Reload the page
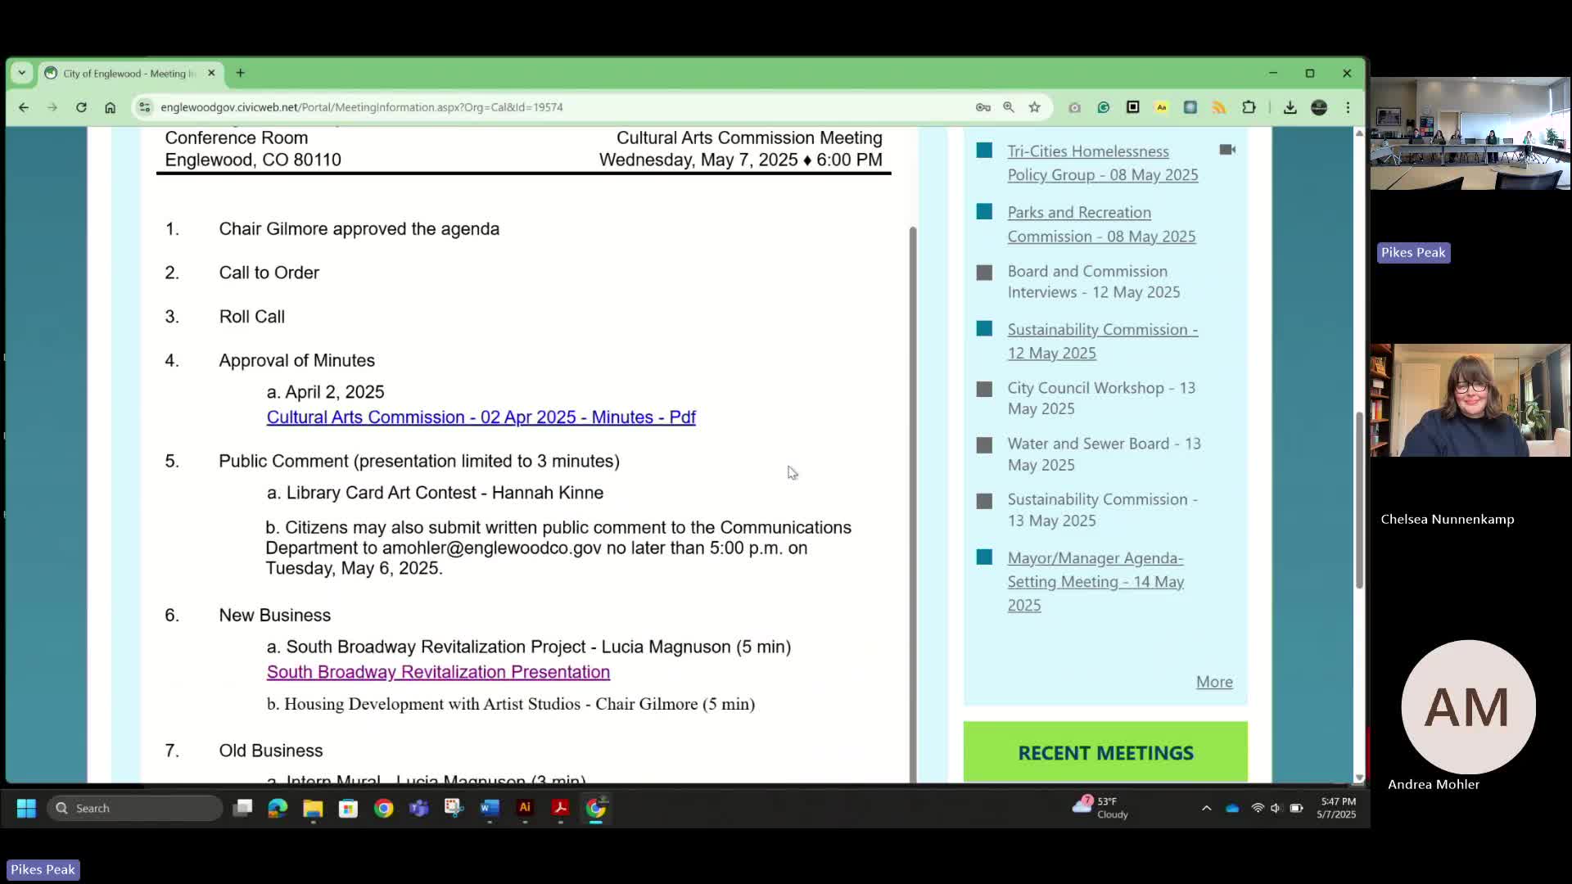This screenshot has width=1572, height=884. [81, 107]
